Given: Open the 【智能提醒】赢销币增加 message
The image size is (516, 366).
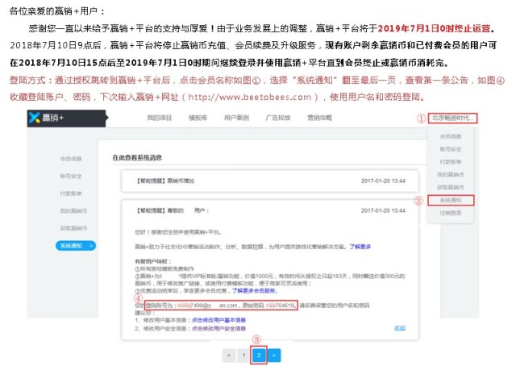Looking at the screenshot, I should point(270,181).
